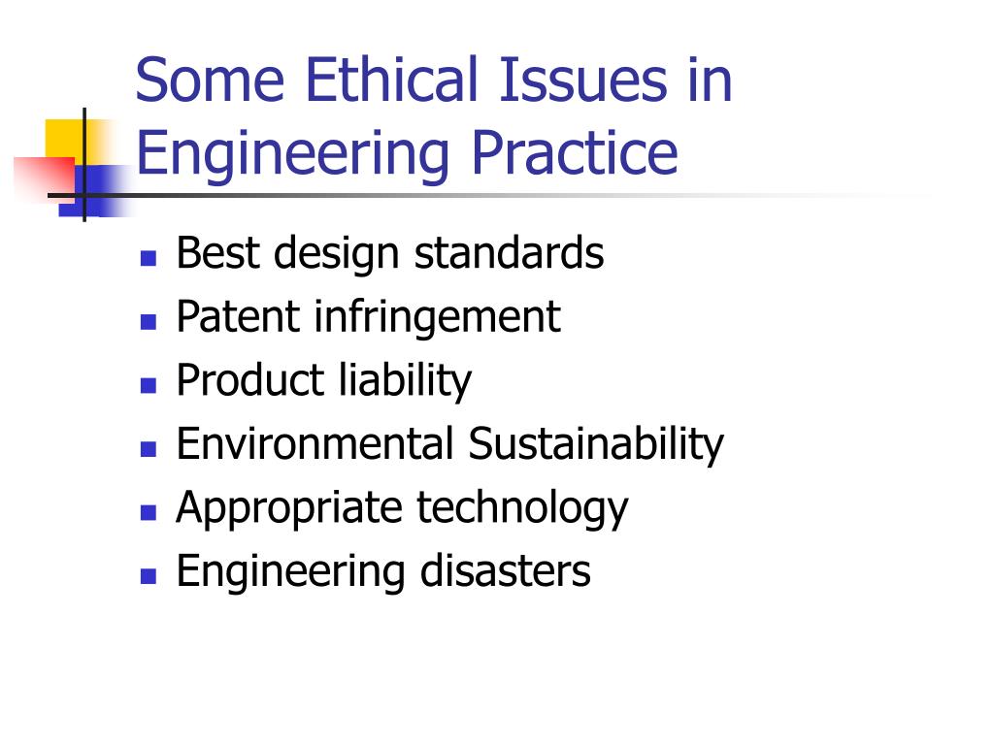Image resolution: width=994 pixels, height=745 pixels.
Task: Select the 'Best design standards' bullet text
Action: click(390, 255)
